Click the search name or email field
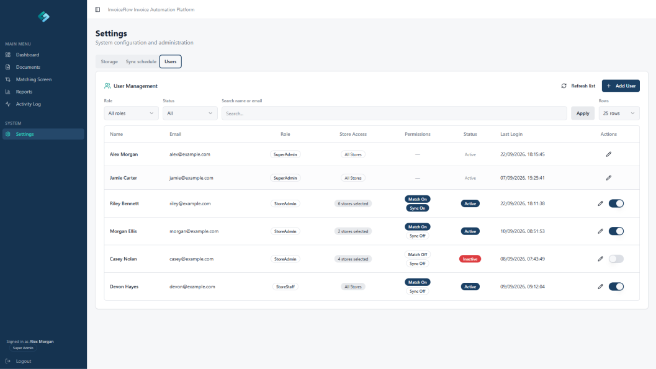 coord(394,113)
